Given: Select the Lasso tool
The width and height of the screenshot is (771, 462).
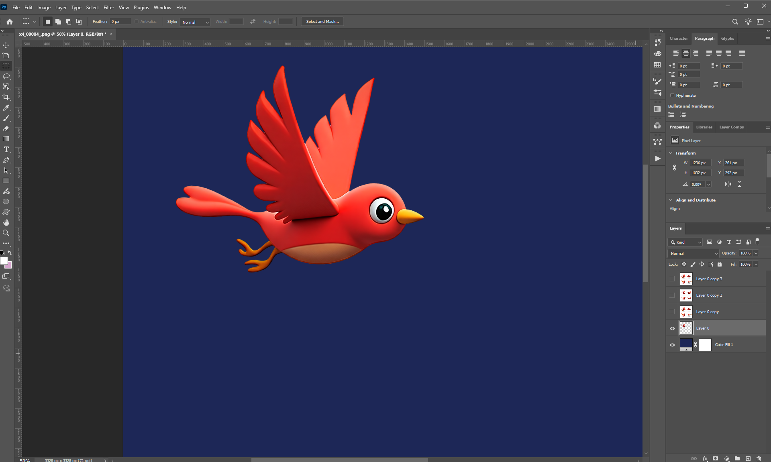Looking at the screenshot, I should [6, 76].
